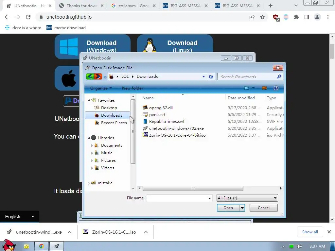
Task: Select unetbootin-windows-702.exe in the file list
Action: pyautogui.click(x=176, y=128)
